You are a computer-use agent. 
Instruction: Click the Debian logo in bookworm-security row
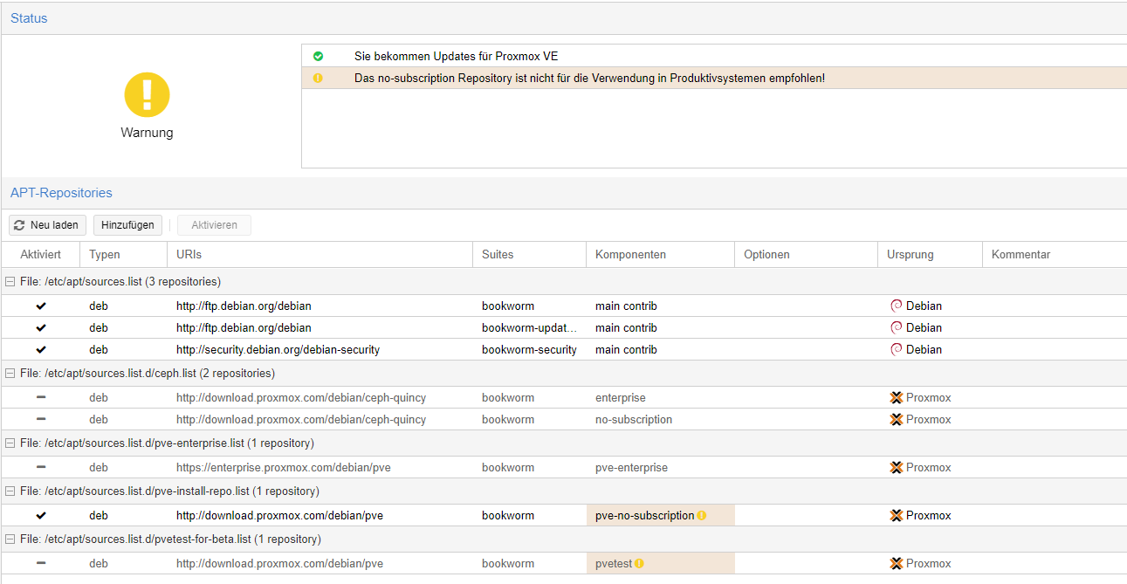(x=896, y=349)
